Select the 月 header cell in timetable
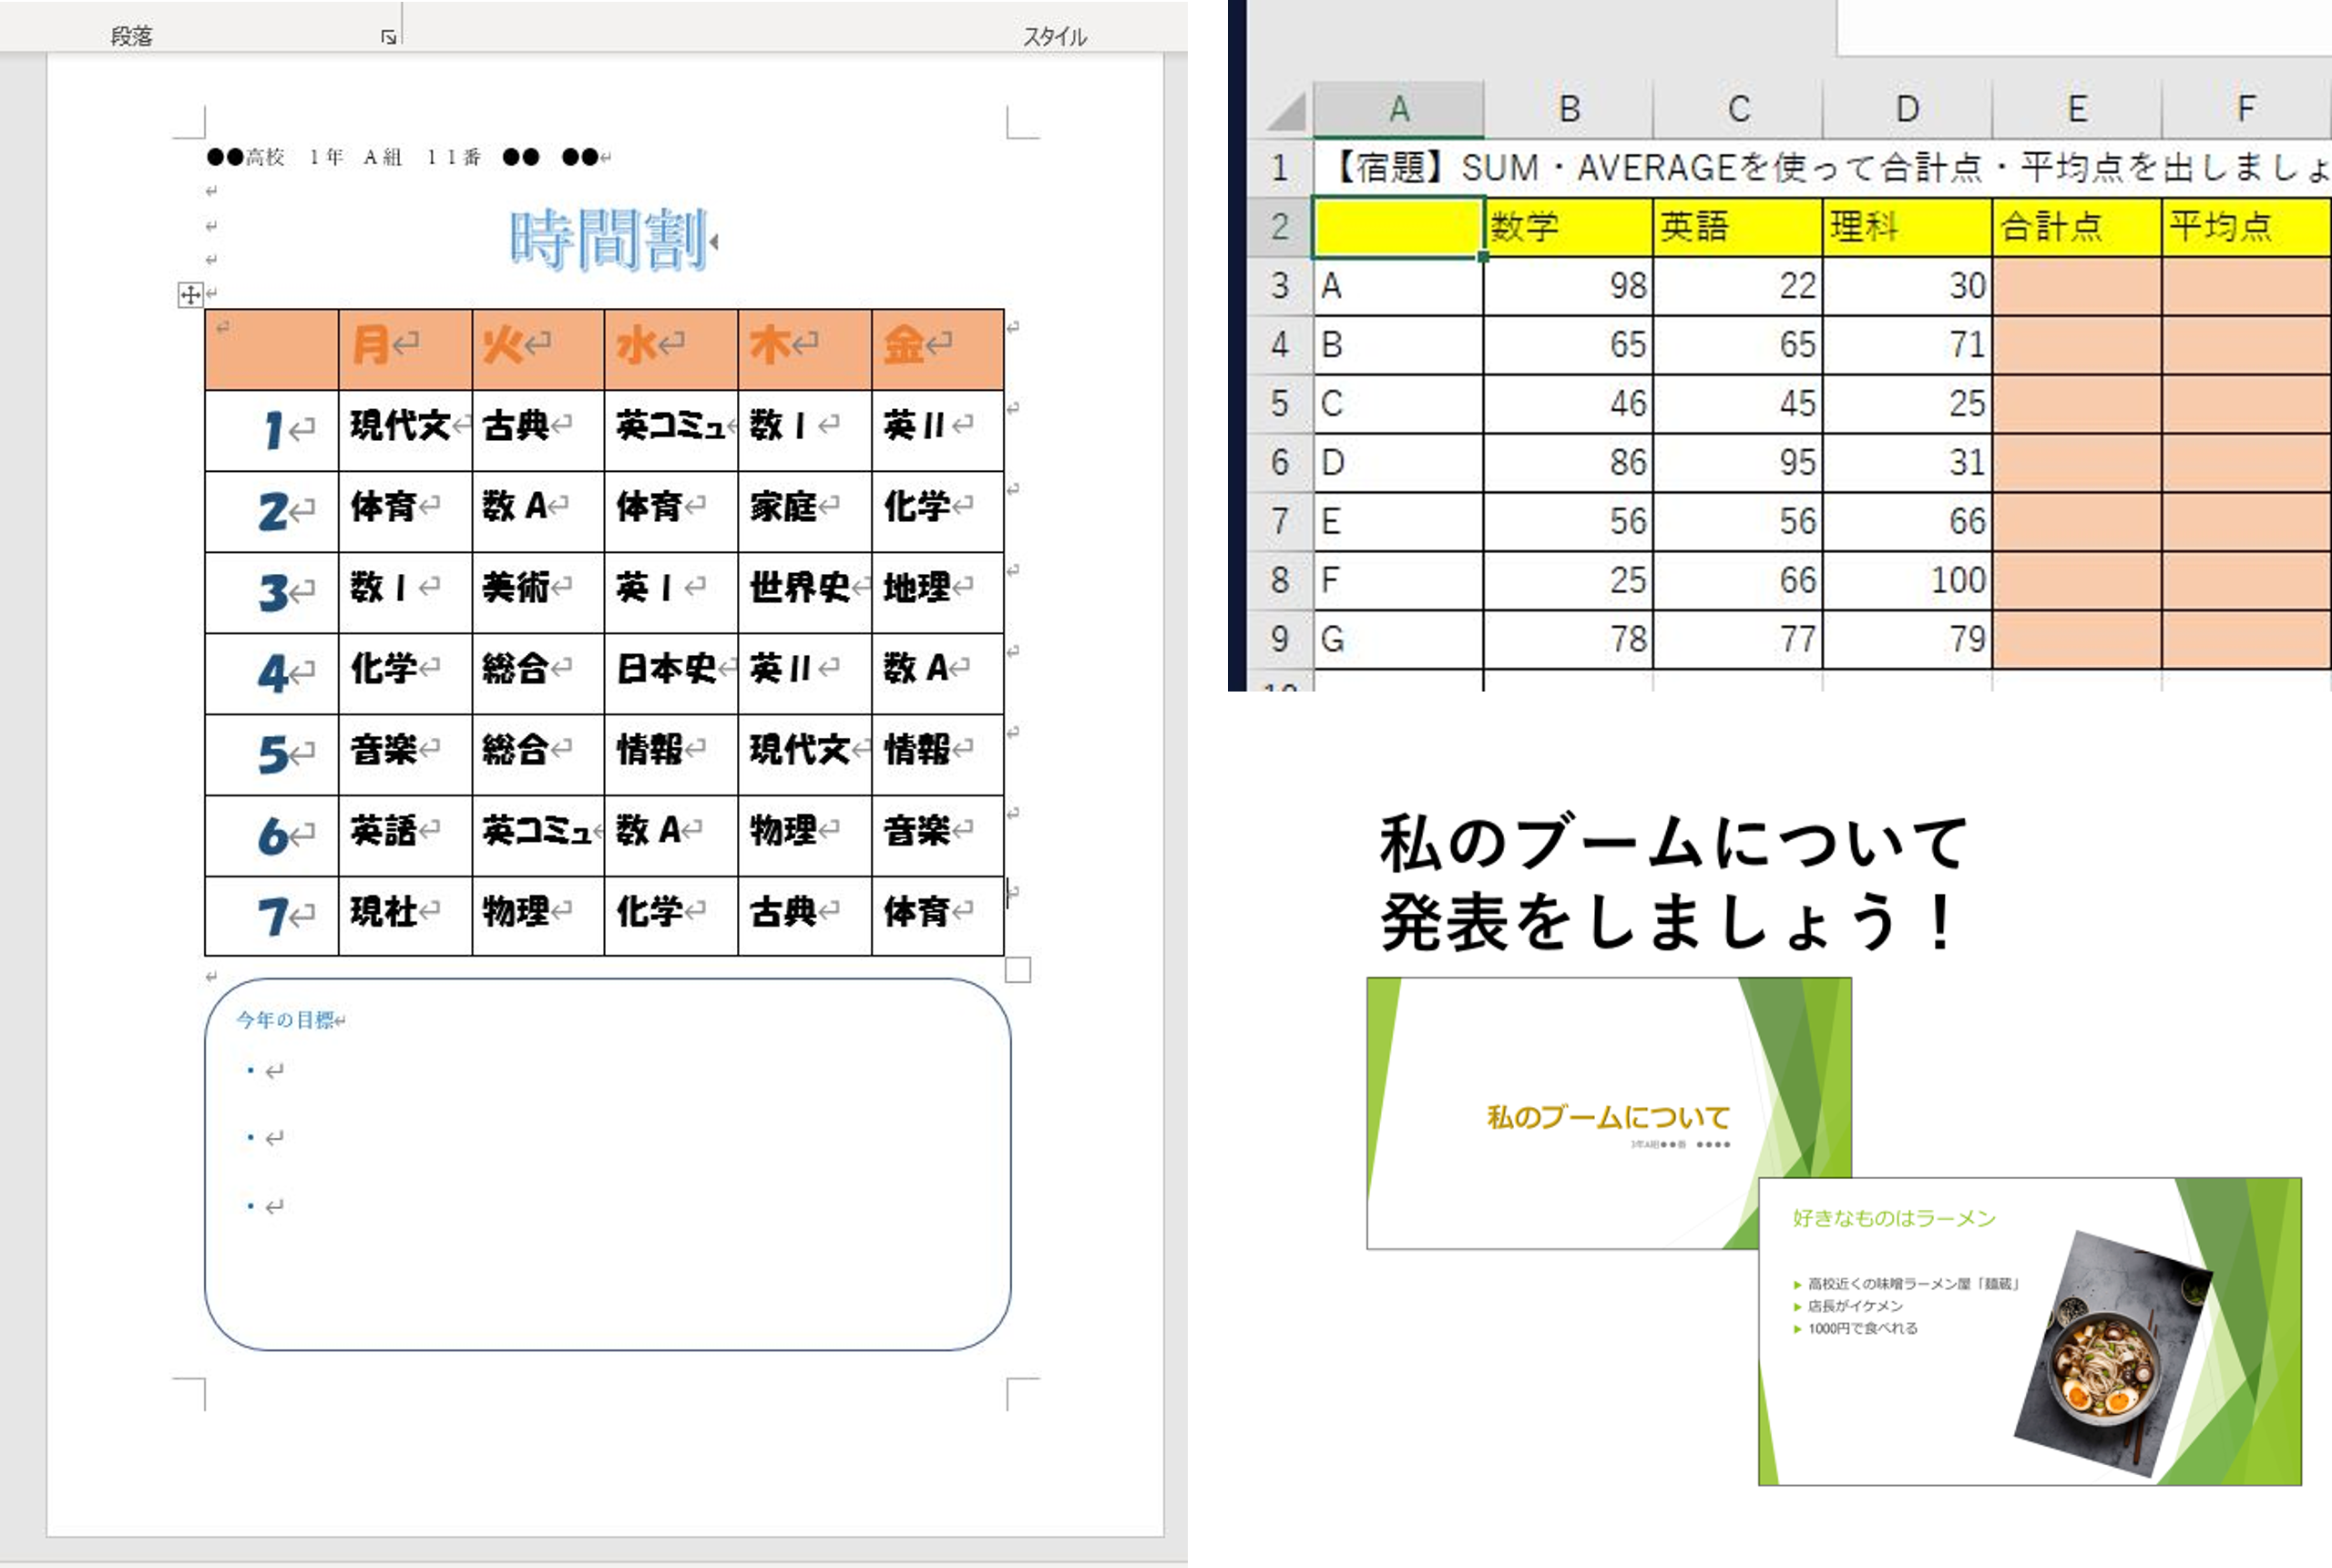The image size is (2332, 1568). [x=404, y=349]
